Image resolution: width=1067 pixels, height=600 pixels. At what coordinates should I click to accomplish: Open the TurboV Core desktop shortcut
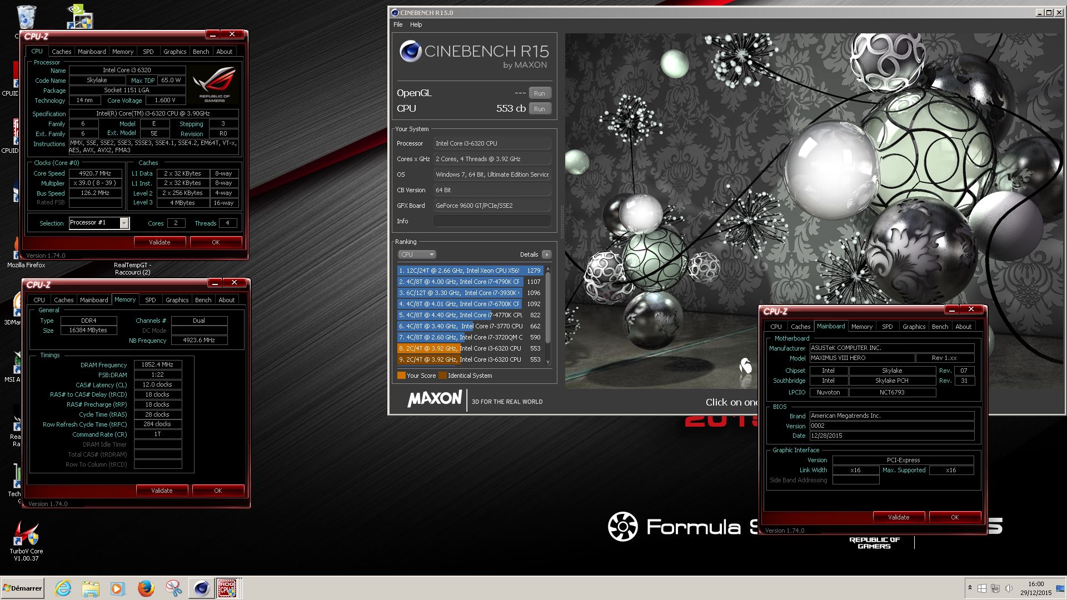point(26,540)
